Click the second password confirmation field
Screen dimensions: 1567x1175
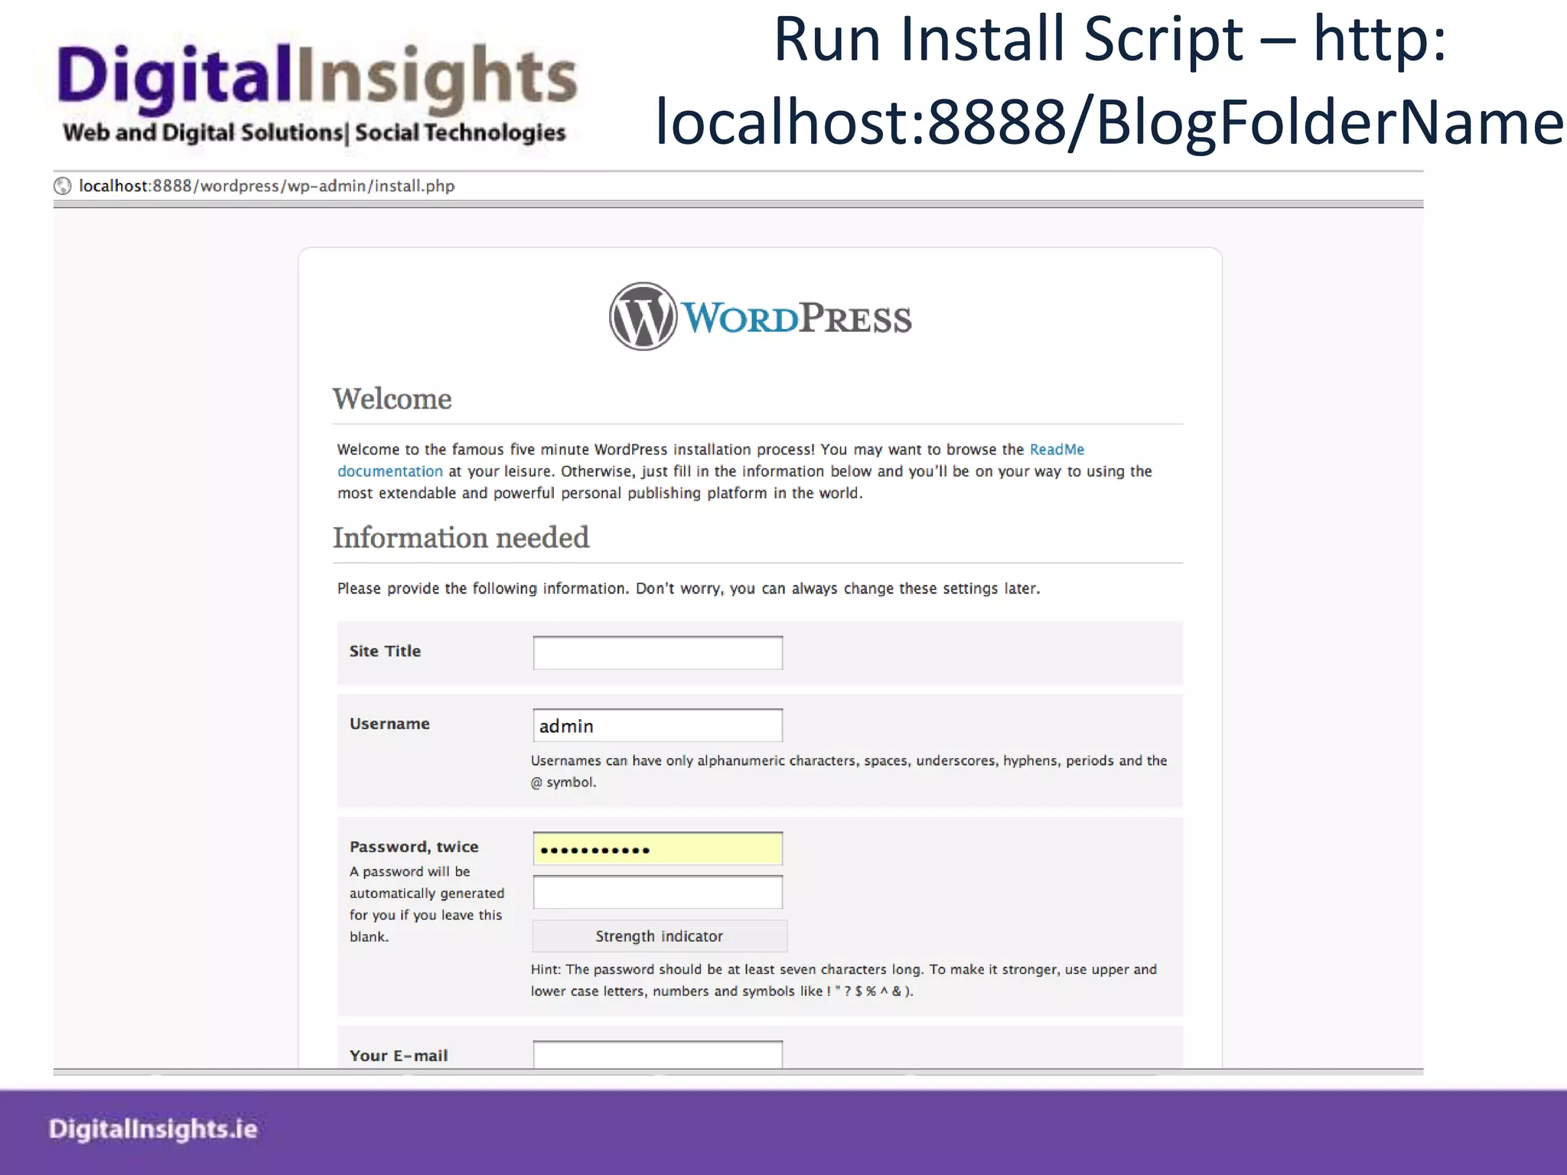(x=657, y=892)
